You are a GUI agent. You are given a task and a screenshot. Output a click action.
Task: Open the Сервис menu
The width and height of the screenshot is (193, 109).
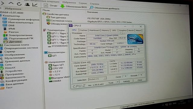pos(83,3)
